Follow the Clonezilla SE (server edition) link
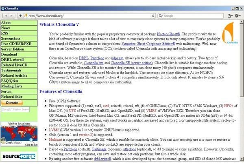Image resolution: width=244 pixels, height=164 pixels. [132, 63]
